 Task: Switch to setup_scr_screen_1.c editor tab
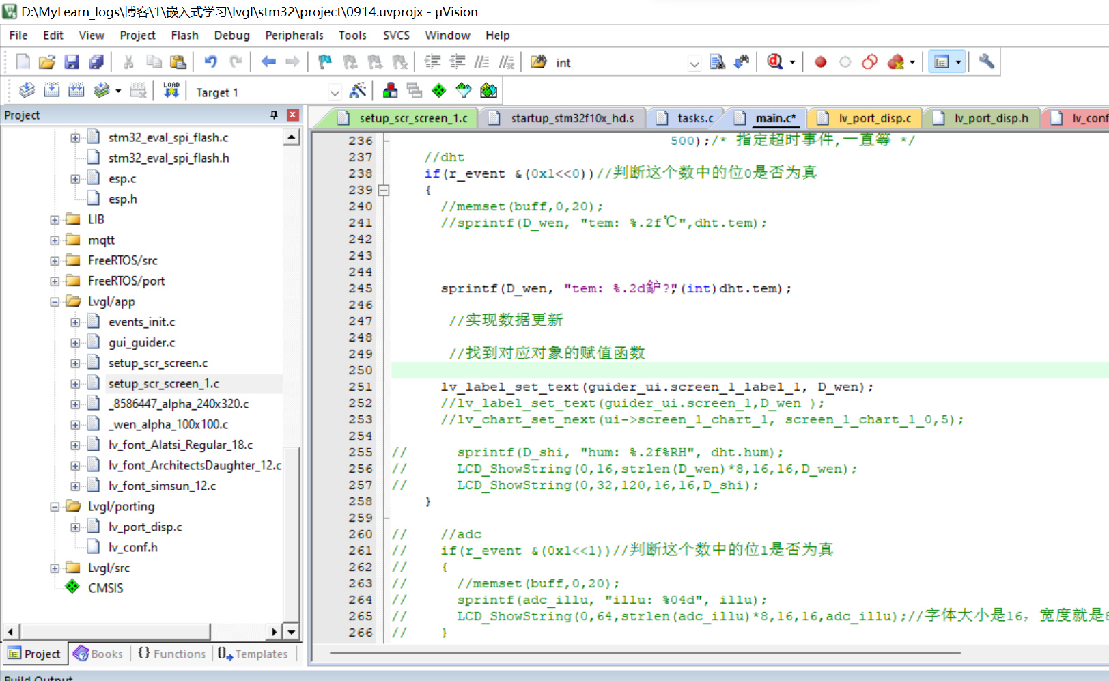(404, 118)
